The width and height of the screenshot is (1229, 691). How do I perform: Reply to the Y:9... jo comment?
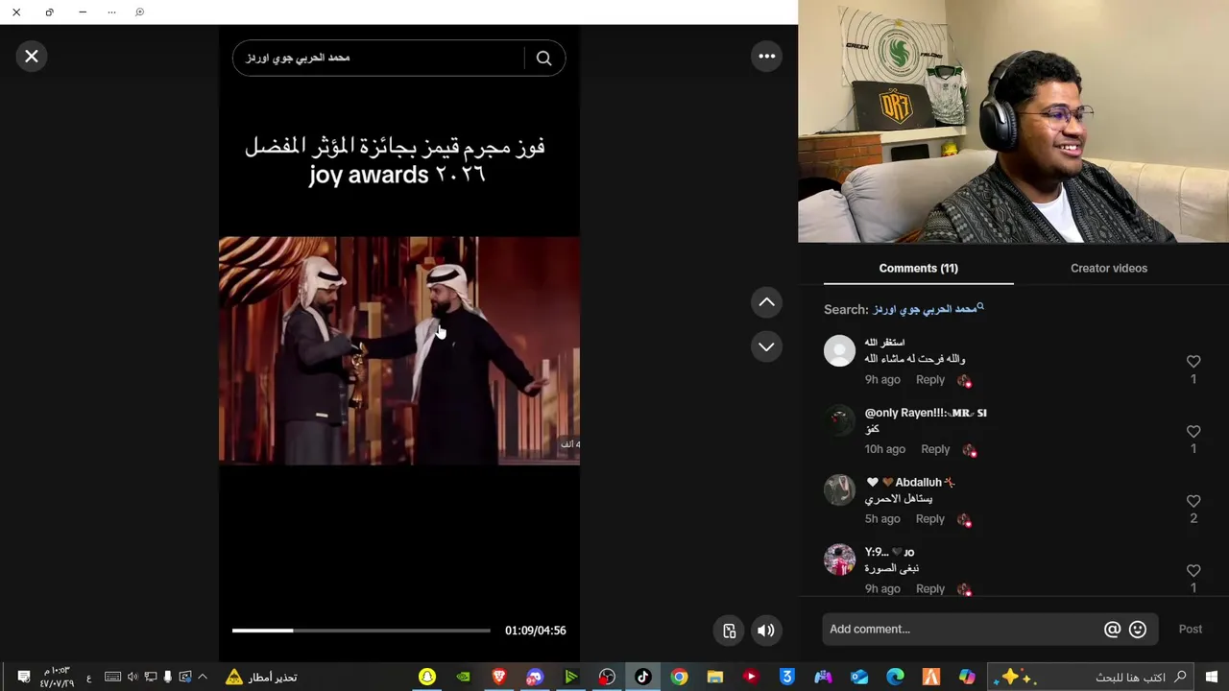[x=929, y=589]
